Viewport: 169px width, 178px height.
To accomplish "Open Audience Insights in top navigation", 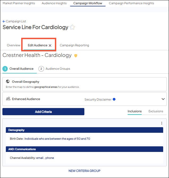I will click(x=54, y=3).
